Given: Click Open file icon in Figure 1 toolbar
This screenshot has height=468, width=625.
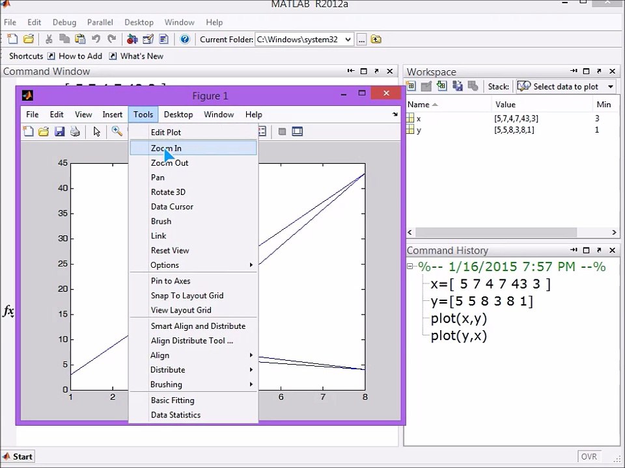Looking at the screenshot, I should pyautogui.click(x=44, y=131).
